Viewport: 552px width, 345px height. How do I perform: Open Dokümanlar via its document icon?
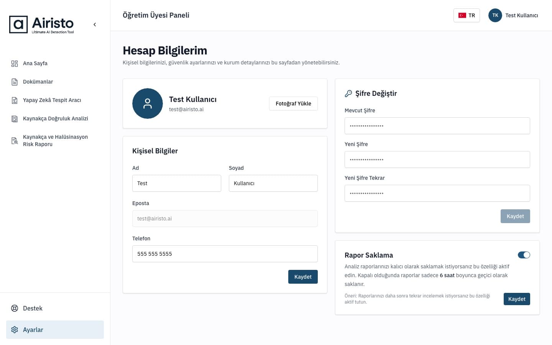click(x=15, y=82)
